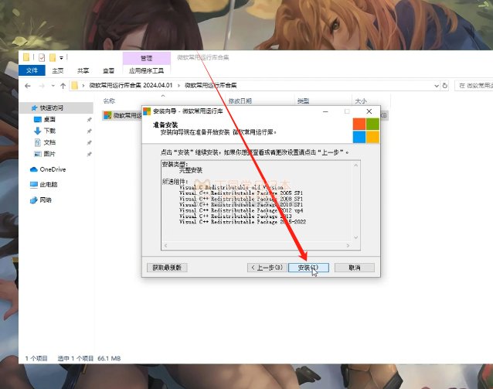Open the 查看 ribbon tab
Viewport: 493px width, 389px height.
click(108, 71)
